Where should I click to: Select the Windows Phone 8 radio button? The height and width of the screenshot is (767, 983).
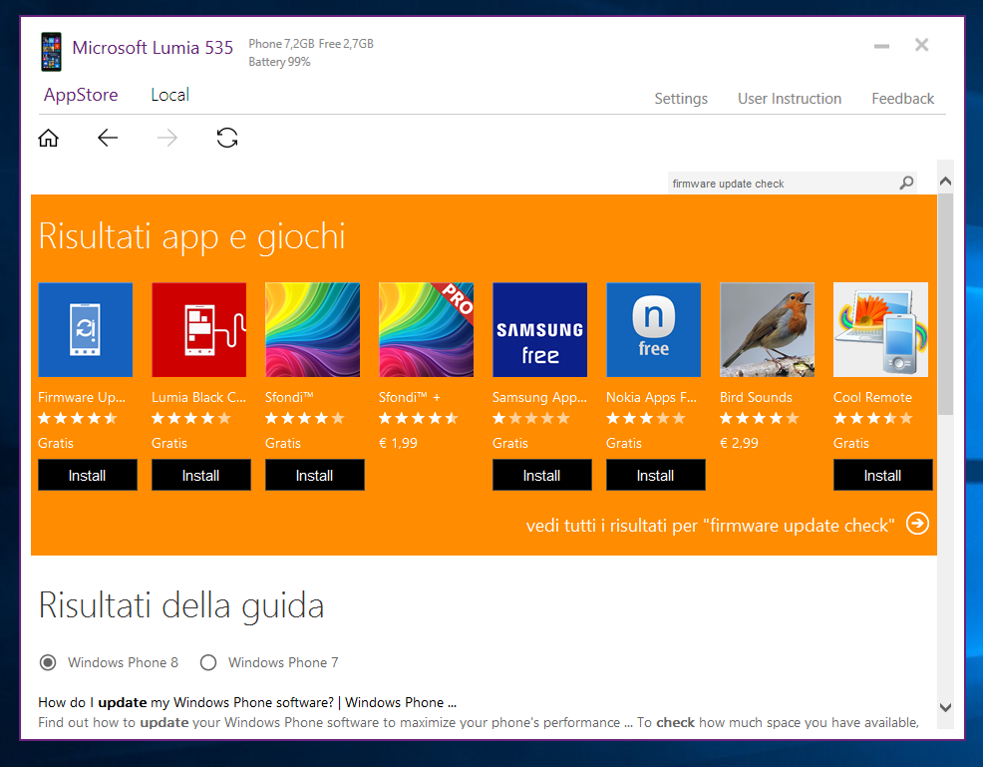pyautogui.click(x=48, y=662)
